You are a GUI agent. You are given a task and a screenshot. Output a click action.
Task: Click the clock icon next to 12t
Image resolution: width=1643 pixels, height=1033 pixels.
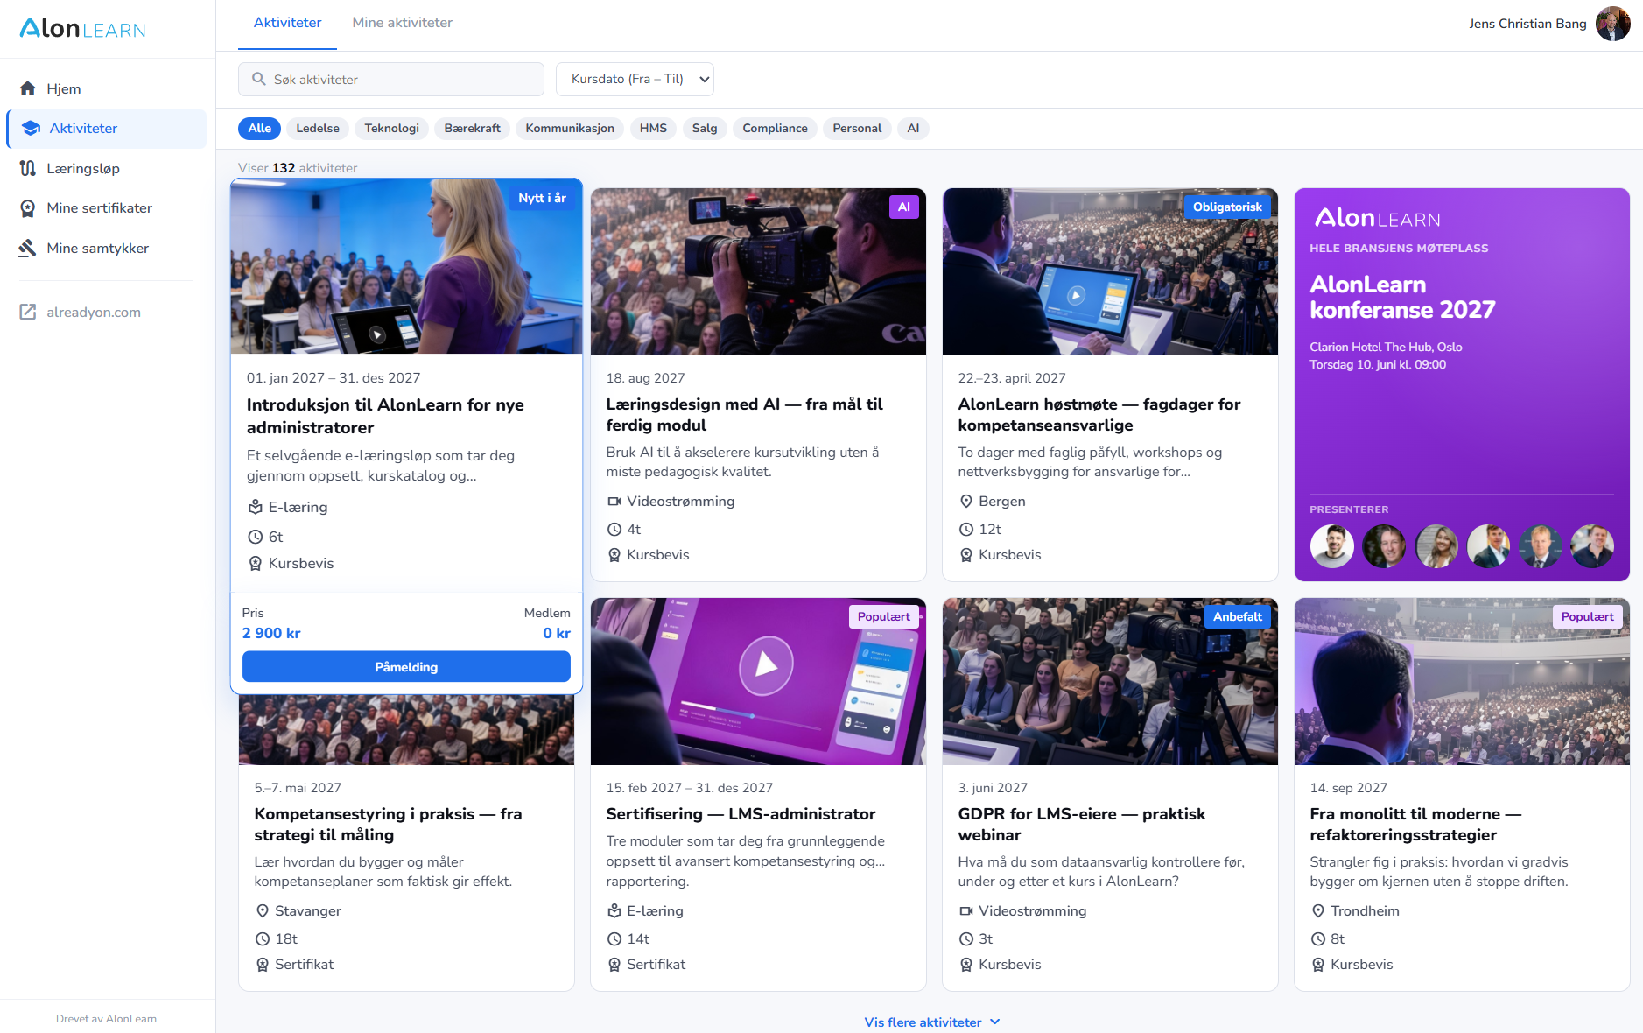click(x=966, y=530)
